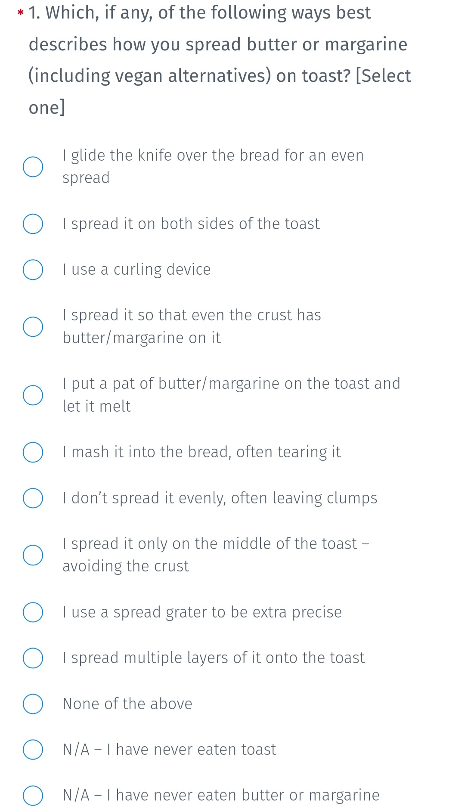Select 'put a pat of butter' radio button
Image resolution: width=465 pixels, height=807 pixels.
(33, 395)
